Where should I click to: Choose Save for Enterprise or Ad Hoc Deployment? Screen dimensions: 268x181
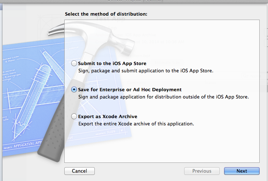pyautogui.click(x=74, y=89)
